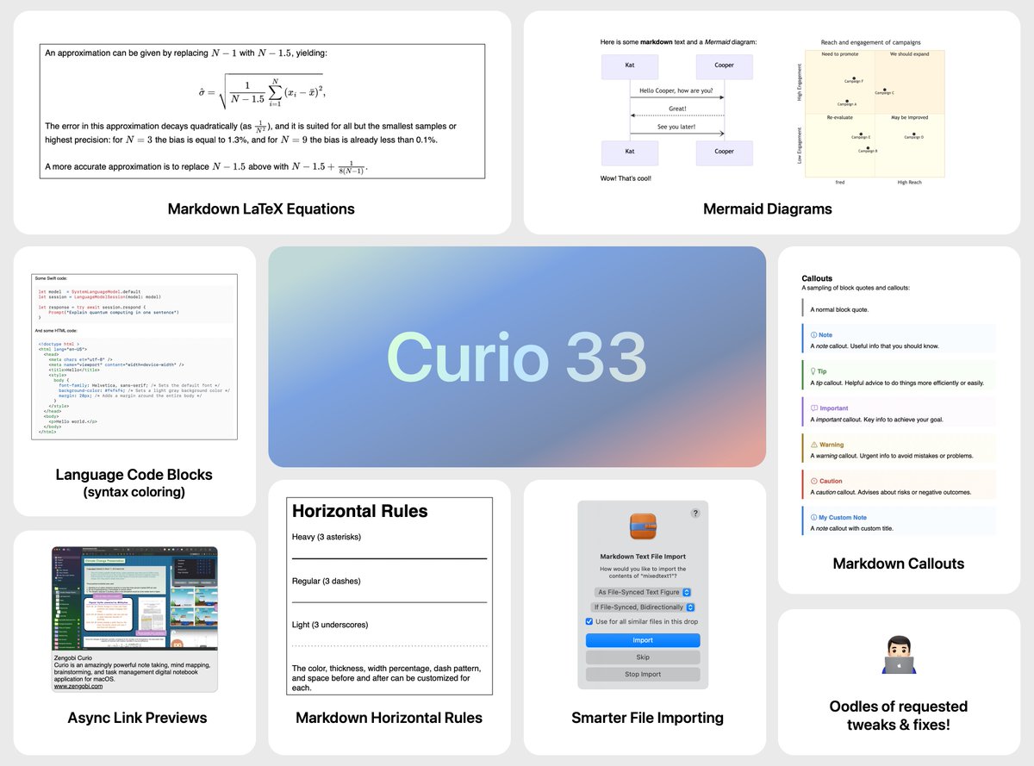Click the Note callout info icon

pos(813,335)
